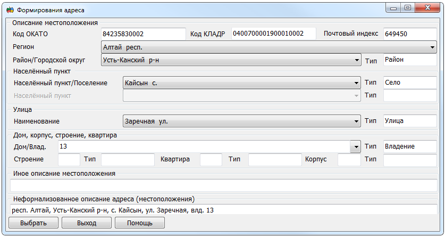Expand the street Наименование dropdown

[x=357, y=121]
